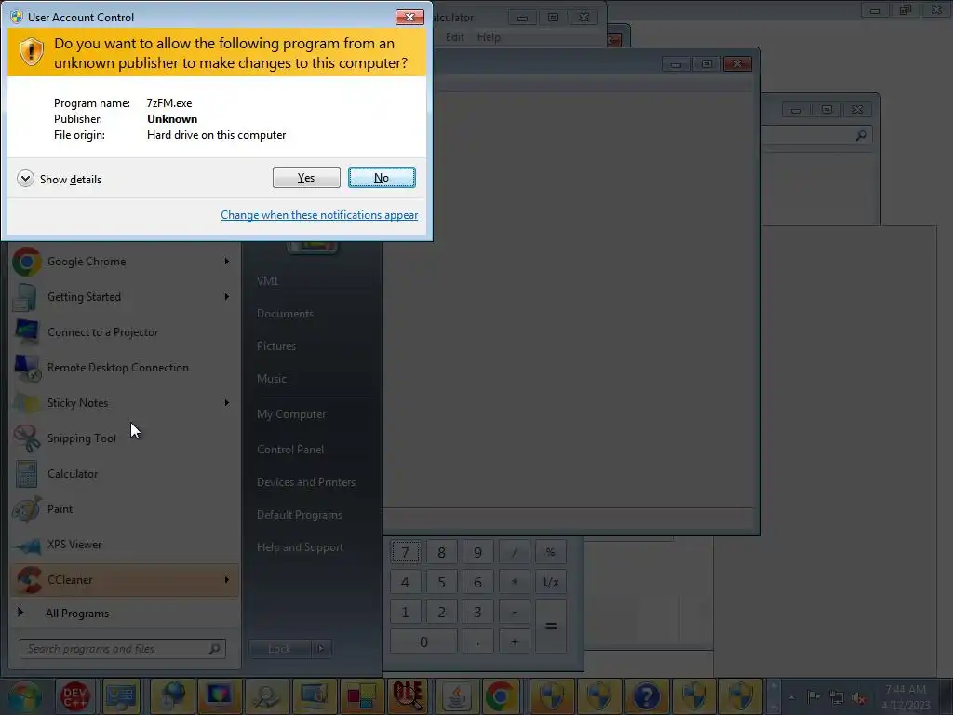
Task: Open the magnifier taskbar icon
Action: click(265, 696)
